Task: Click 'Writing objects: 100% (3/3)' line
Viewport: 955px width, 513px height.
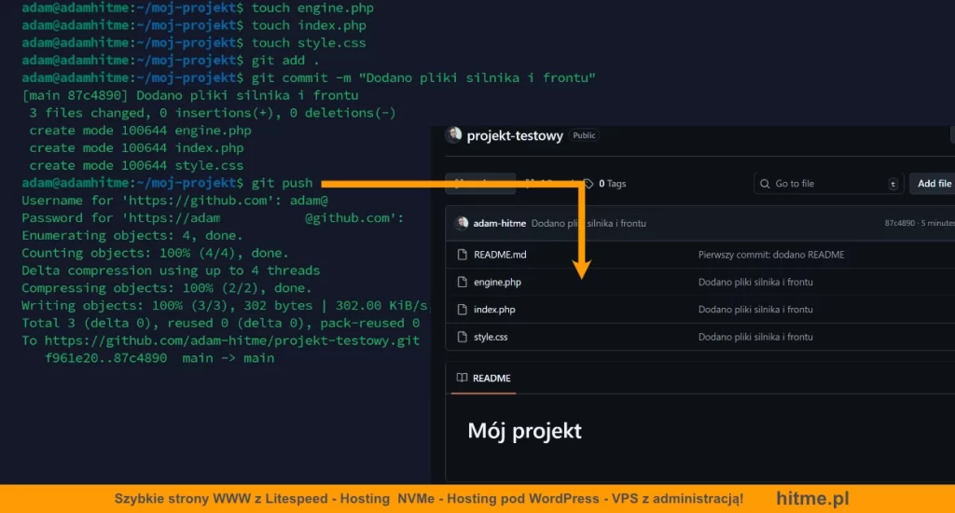Action: [x=225, y=306]
